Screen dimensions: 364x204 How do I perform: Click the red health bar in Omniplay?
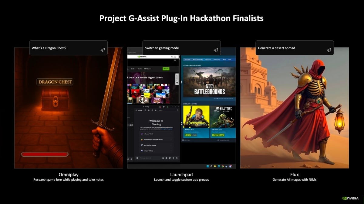pos(45,154)
